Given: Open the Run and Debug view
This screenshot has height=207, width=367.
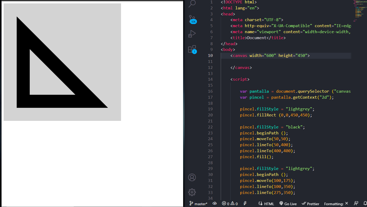Looking at the screenshot, I should pyautogui.click(x=192, y=34).
